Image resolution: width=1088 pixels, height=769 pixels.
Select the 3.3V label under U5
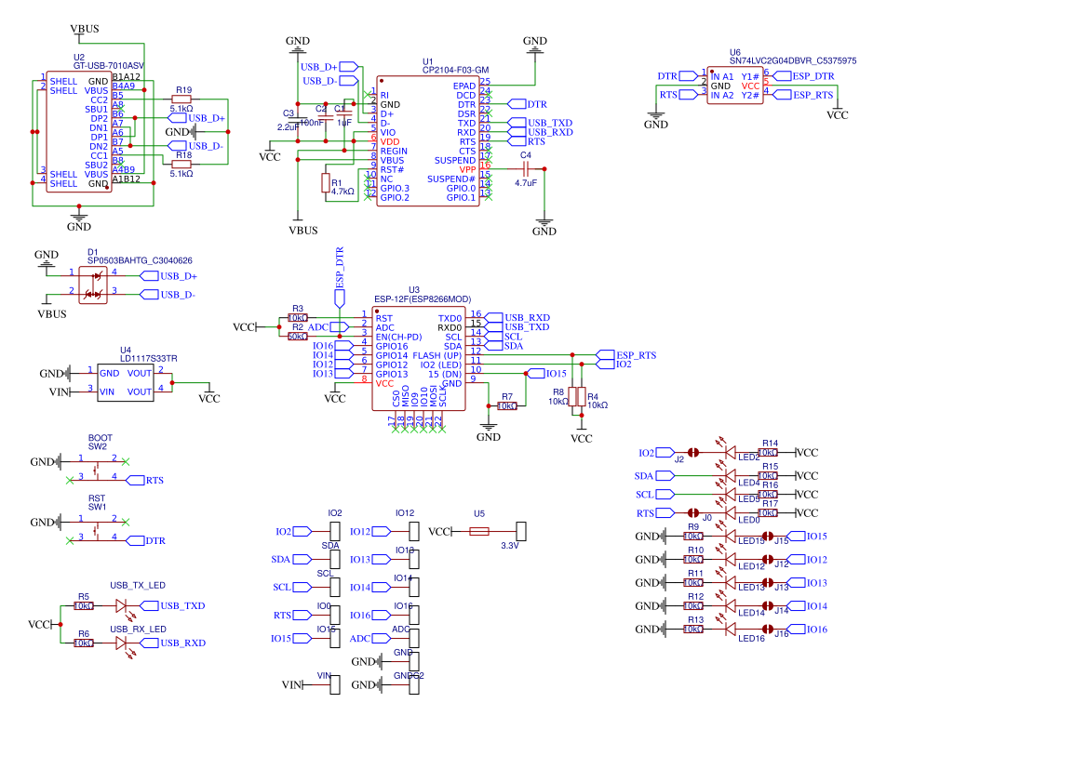point(510,546)
